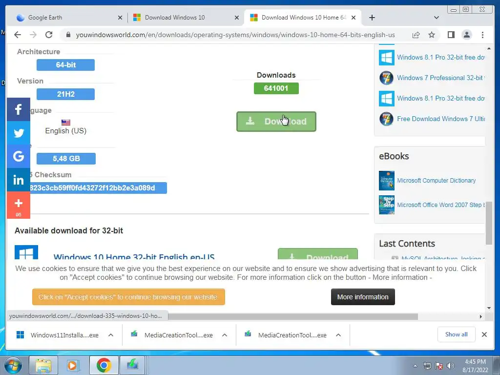Open the Chrome three-dot menu
This screenshot has height=375, width=500.
[482, 35]
